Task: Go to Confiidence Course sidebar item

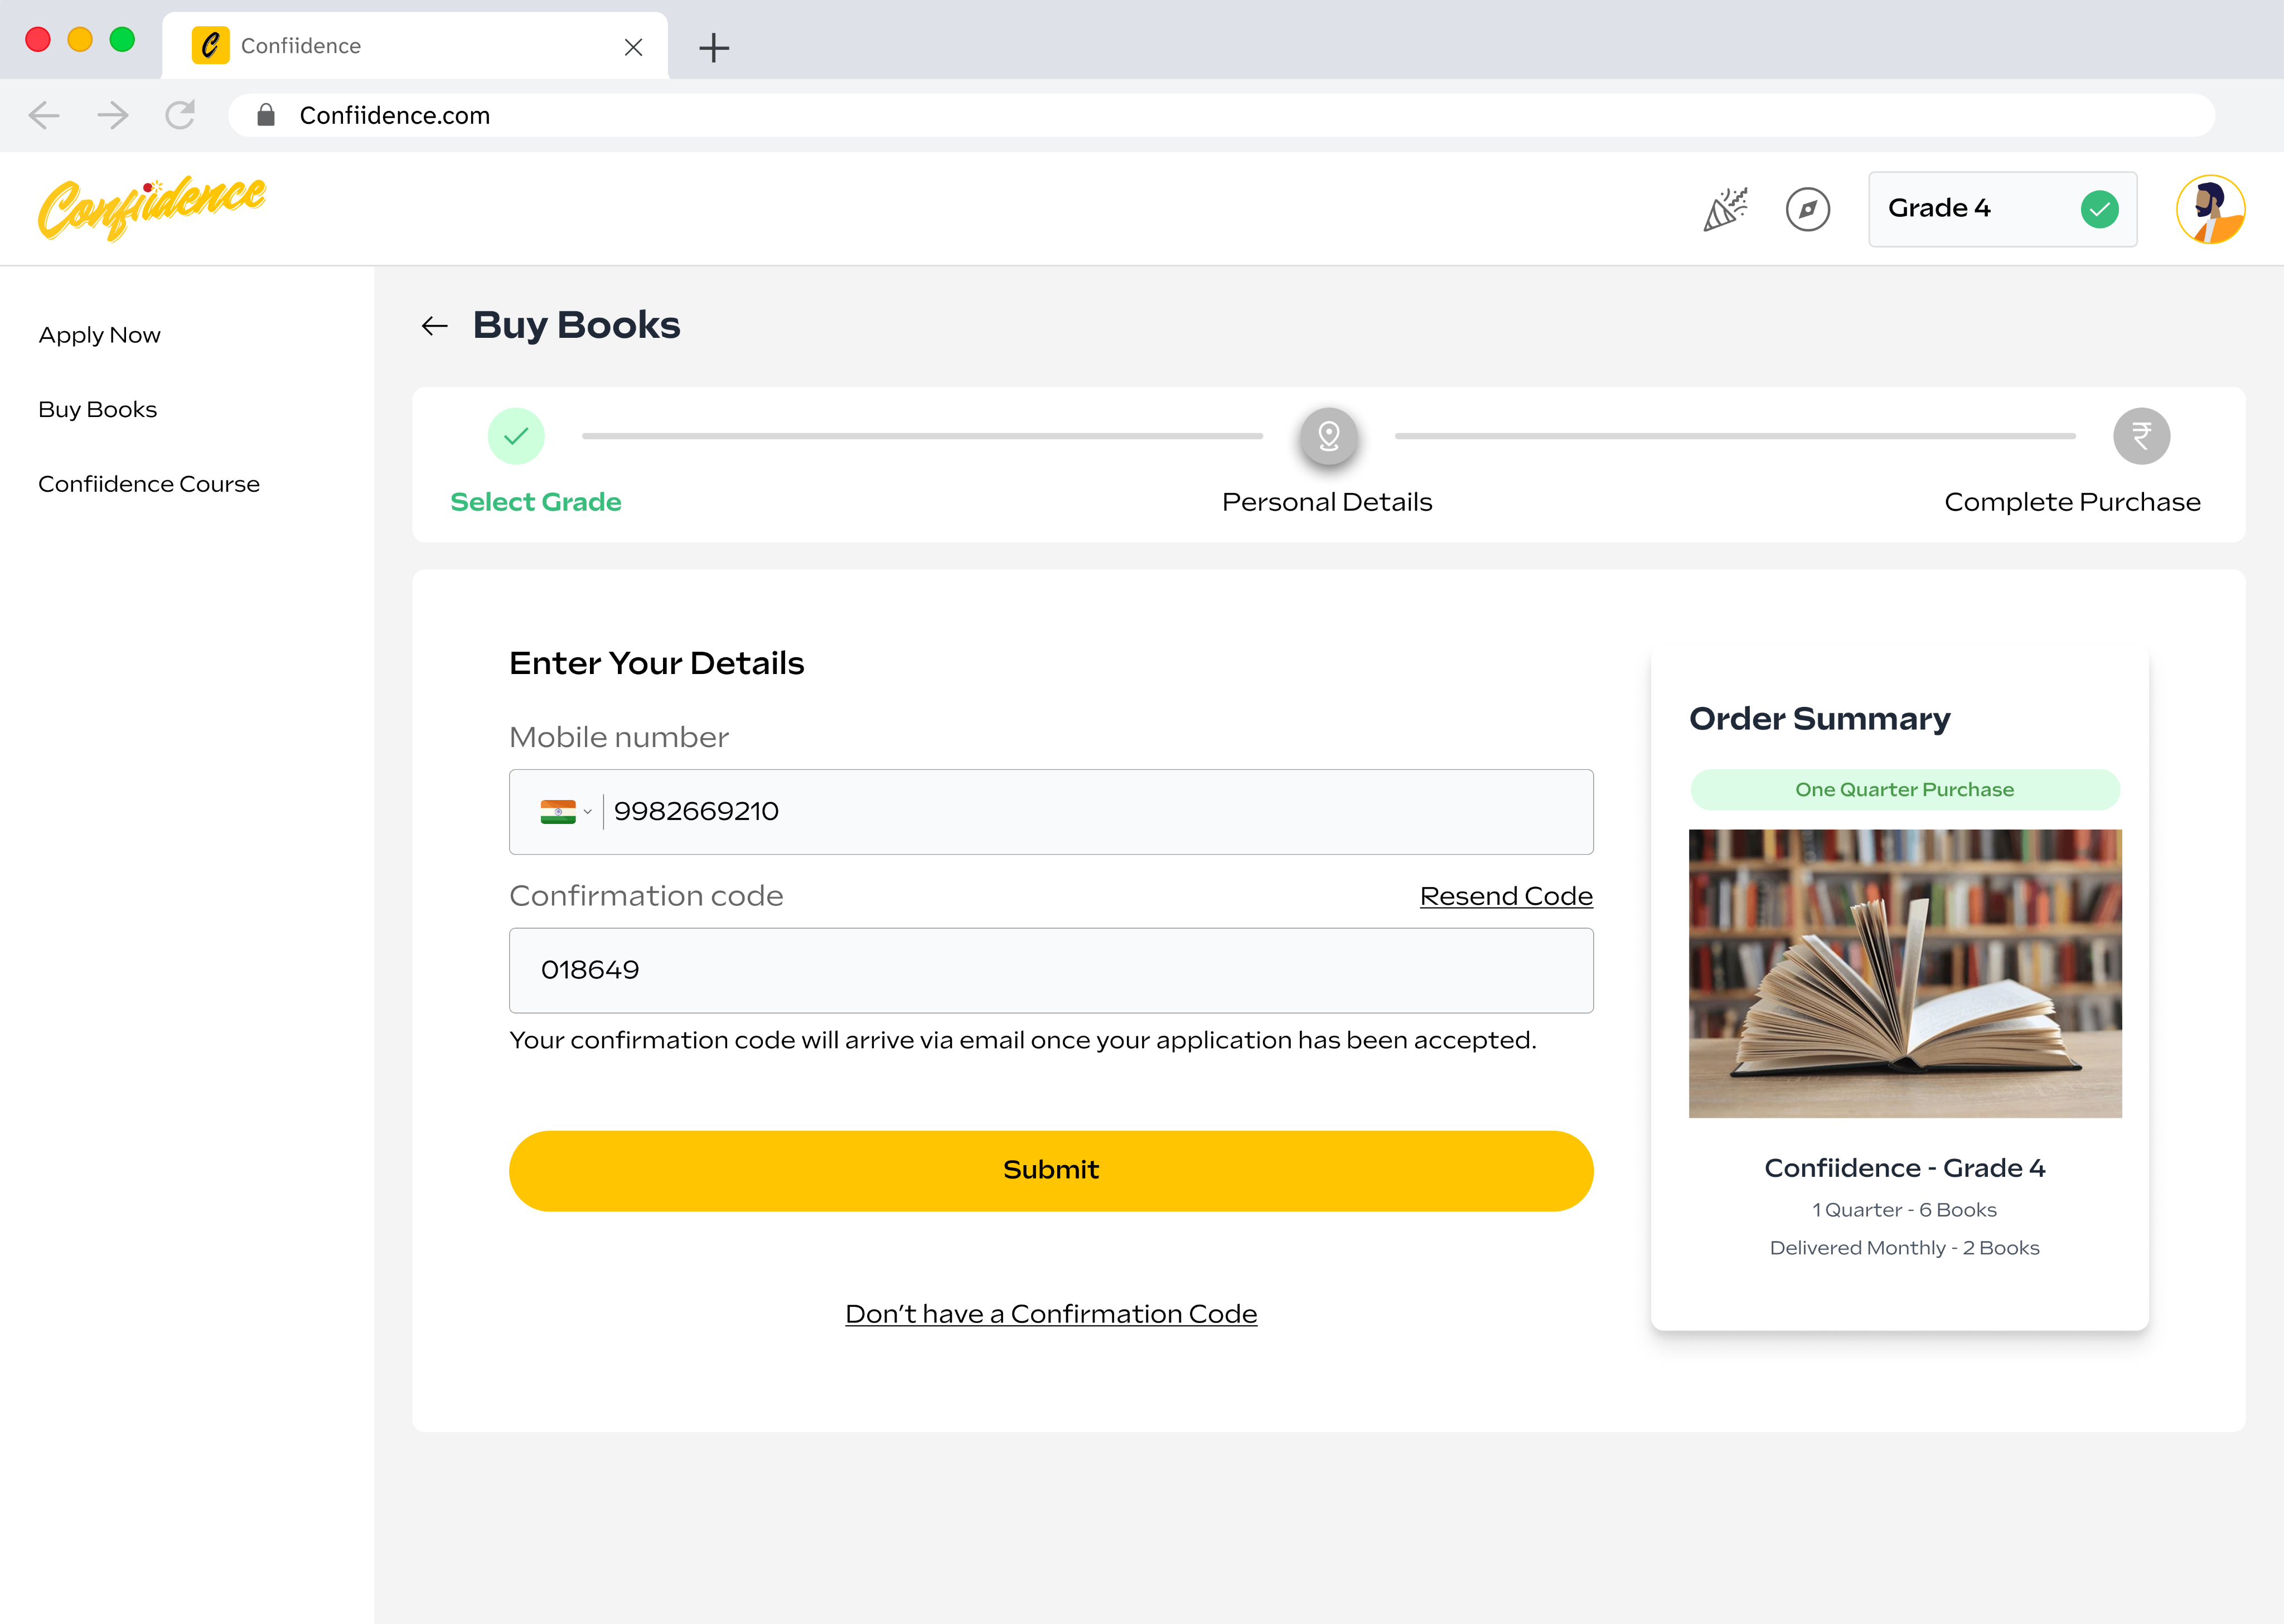Action: point(149,484)
